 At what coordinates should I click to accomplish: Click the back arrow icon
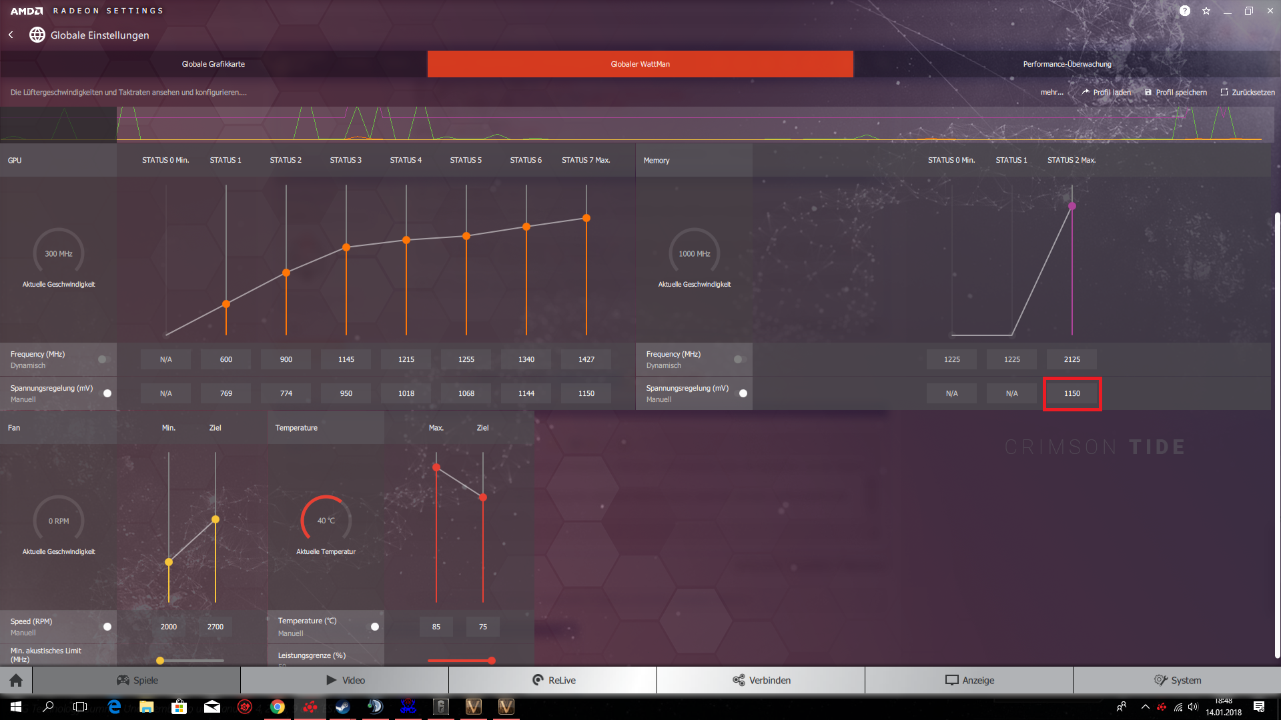(11, 35)
